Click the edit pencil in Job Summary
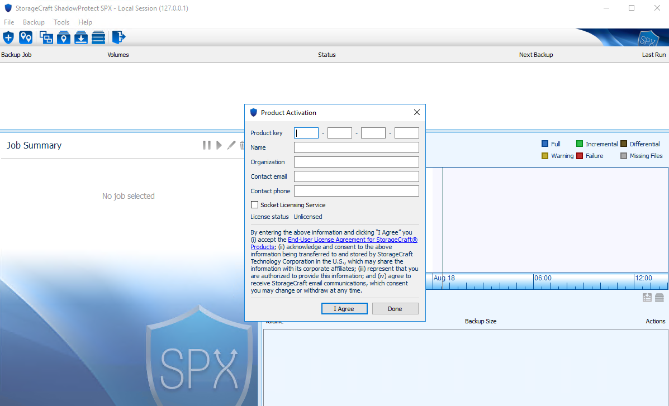Image resolution: width=669 pixels, height=406 pixels. (x=231, y=145)
